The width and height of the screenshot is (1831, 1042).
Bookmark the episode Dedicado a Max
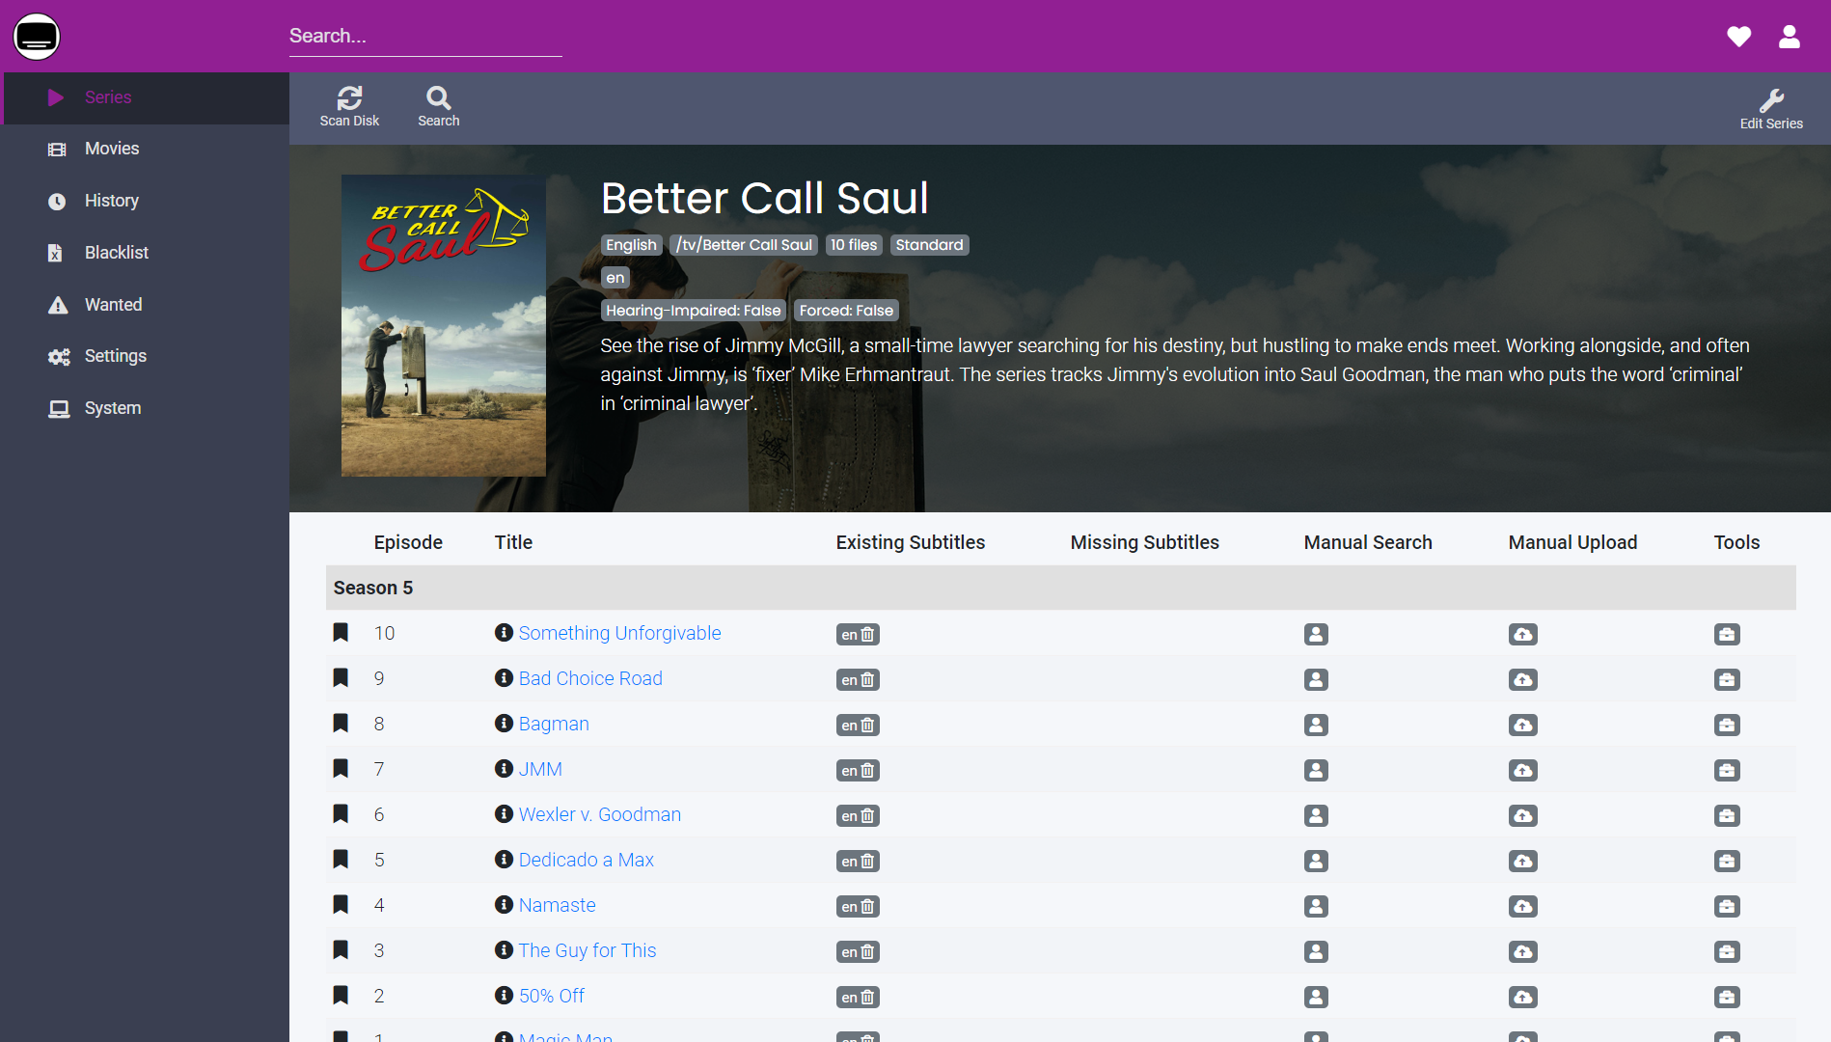tap(340, 859)
